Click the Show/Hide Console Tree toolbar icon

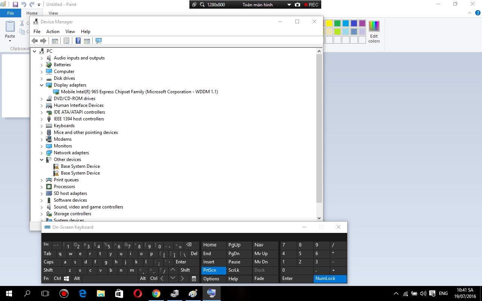[55, 41]
